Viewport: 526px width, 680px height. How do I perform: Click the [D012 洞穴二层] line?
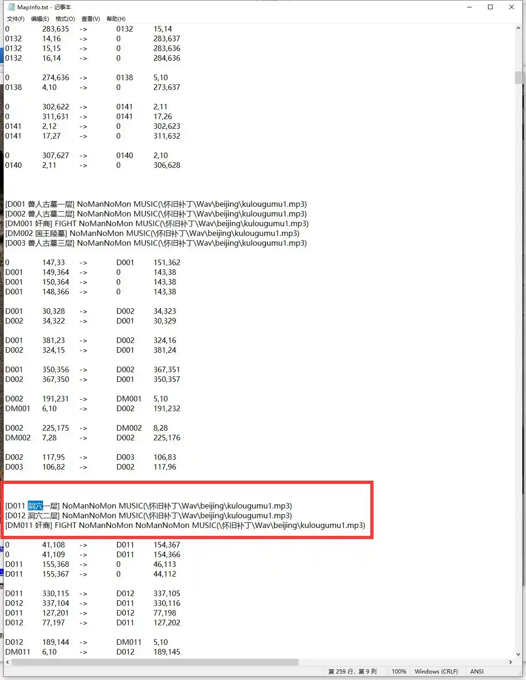click(149, 515)
